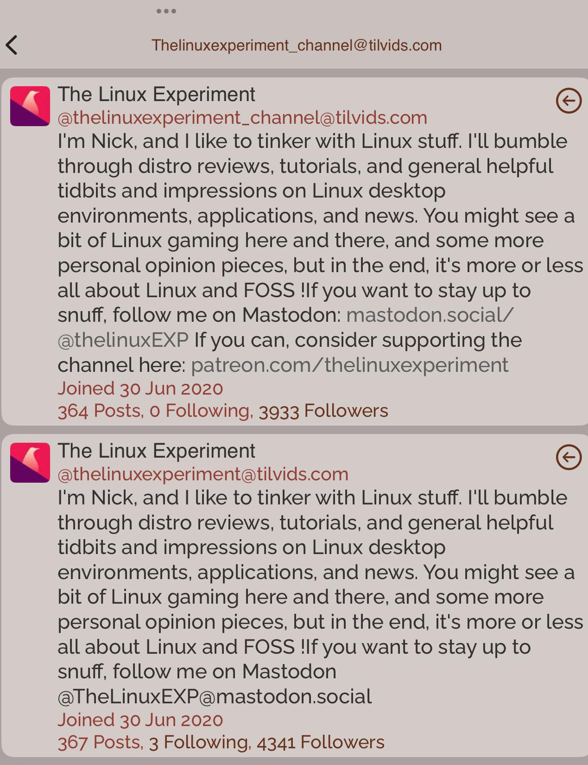Tap the second The Linux Experiment display name
Image resolution: width=588 pixels, height=765 pixels.
pos(156,451)
